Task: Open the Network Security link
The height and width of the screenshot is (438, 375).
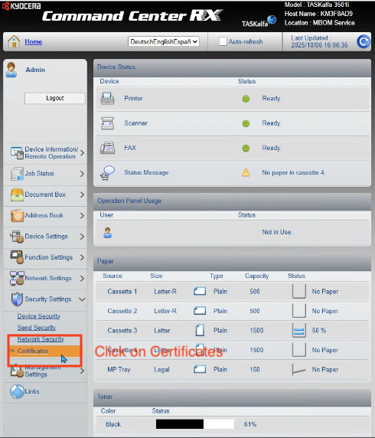Action: 41,339
